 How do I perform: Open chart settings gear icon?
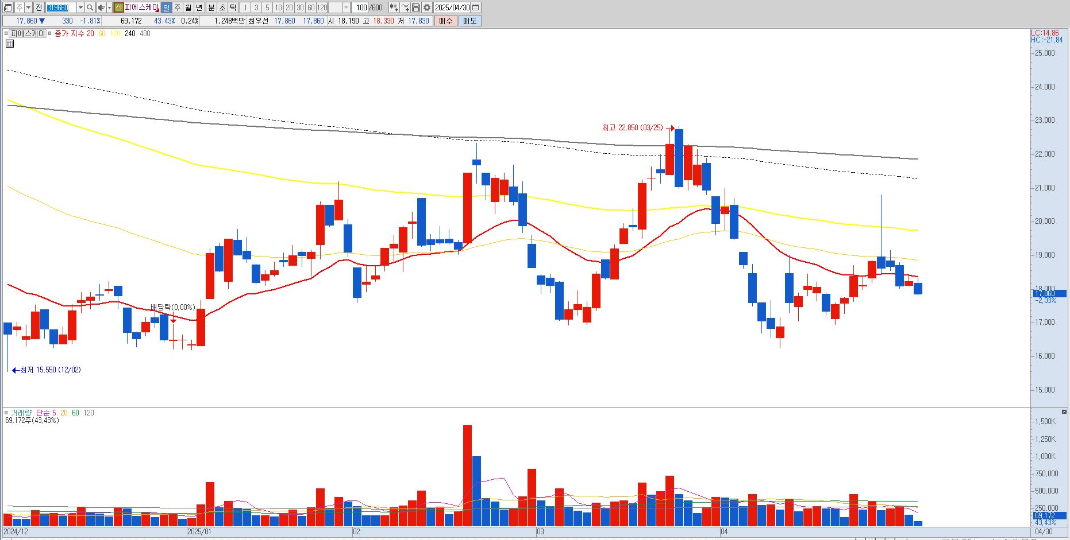427,7
